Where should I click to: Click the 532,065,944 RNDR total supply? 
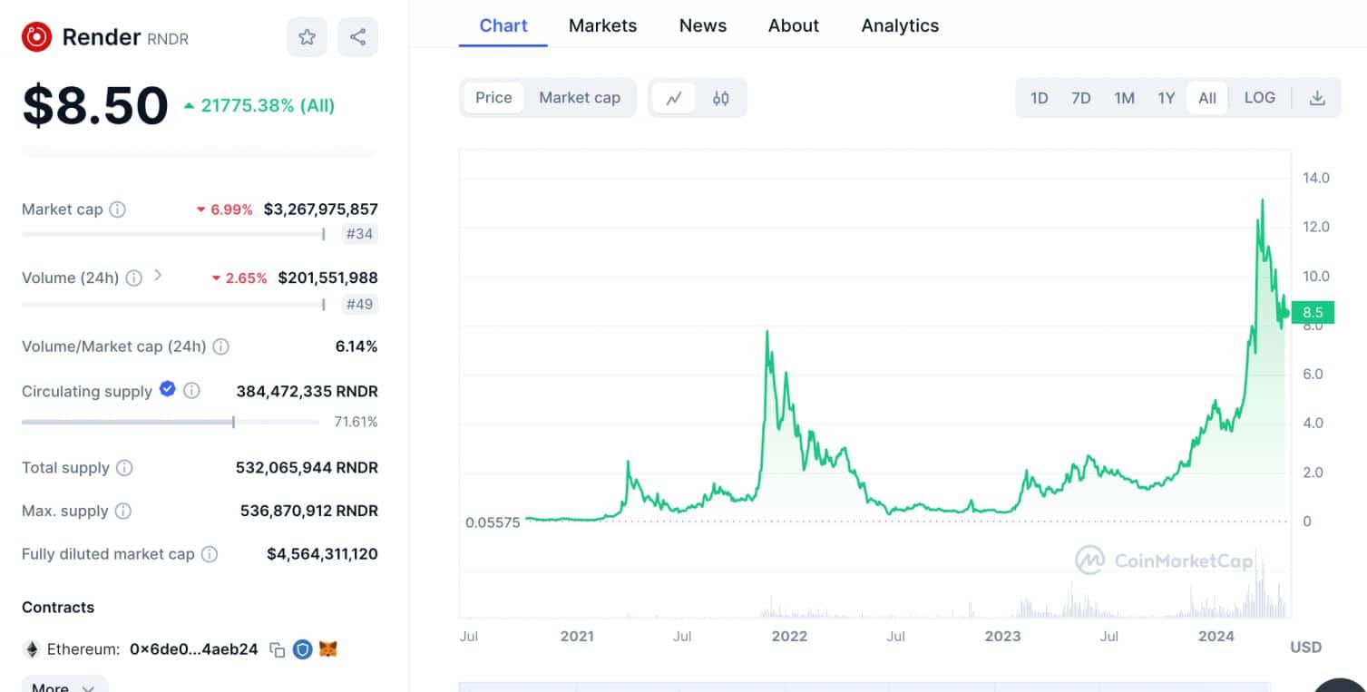307,468
